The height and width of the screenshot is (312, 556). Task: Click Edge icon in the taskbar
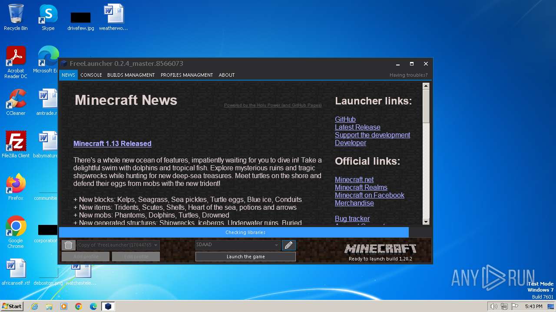[x=93, y=306]
